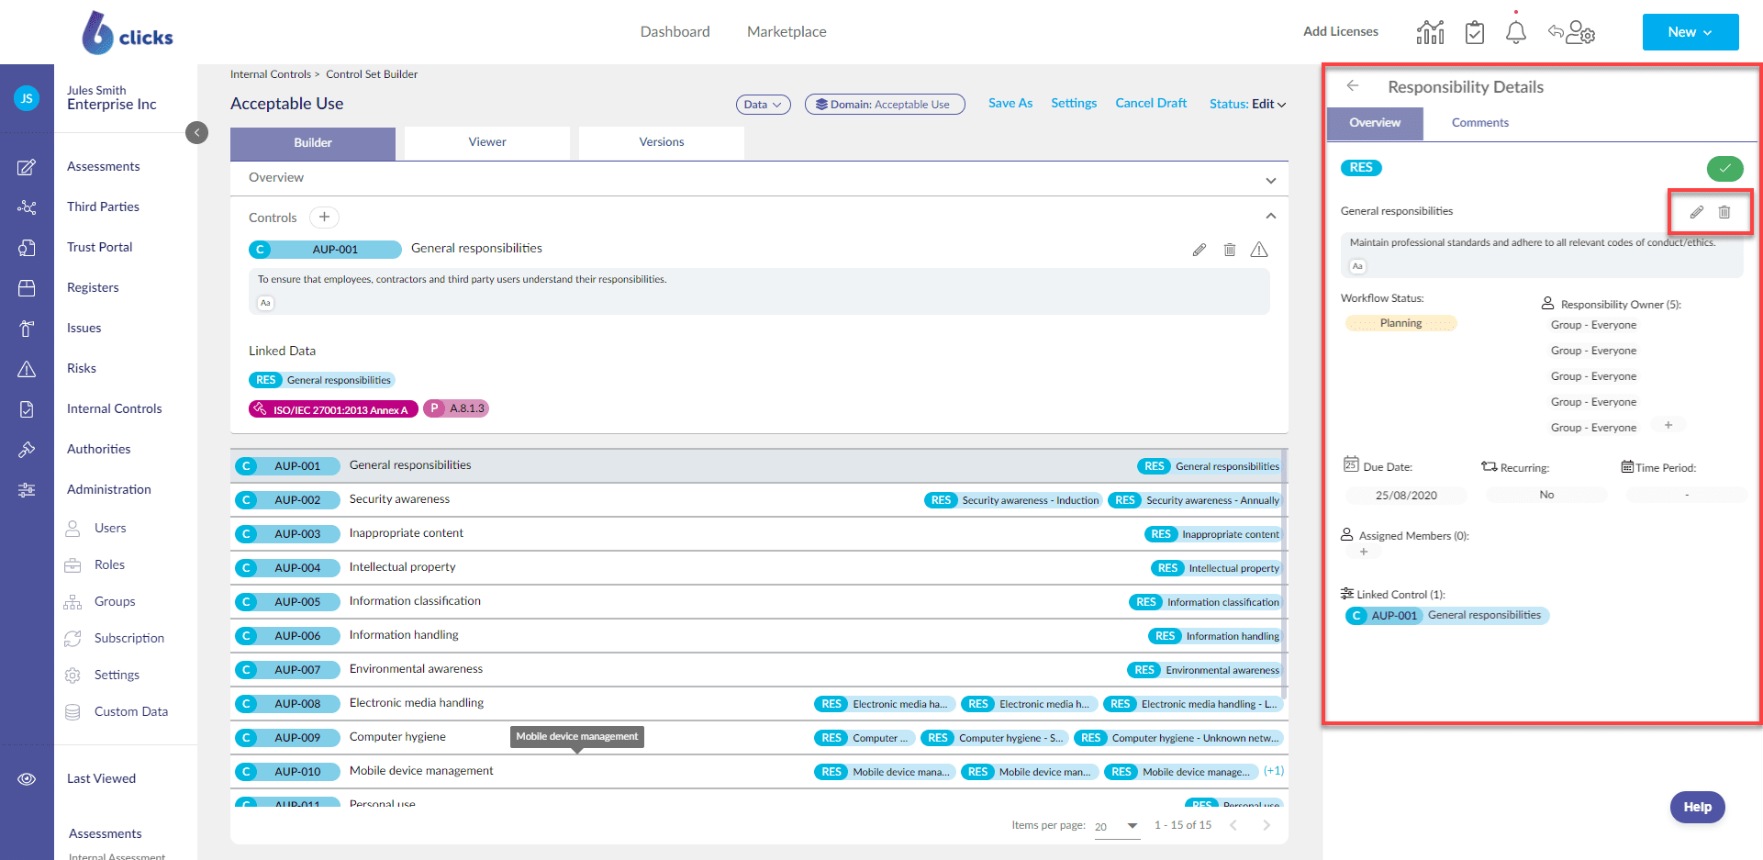Screen dimensions: 1763x860
Task: Click the Cancel Draft link
Action: 1151,104
